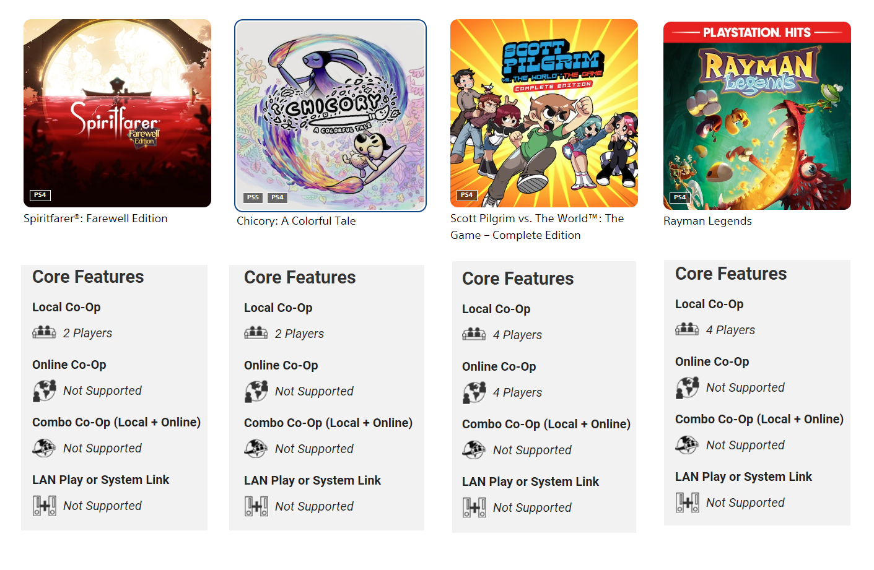Viewport: 874px width, 570px height.
Task: Expand the Core Features panel for Spiritfarer
Action: coord(87,277)
